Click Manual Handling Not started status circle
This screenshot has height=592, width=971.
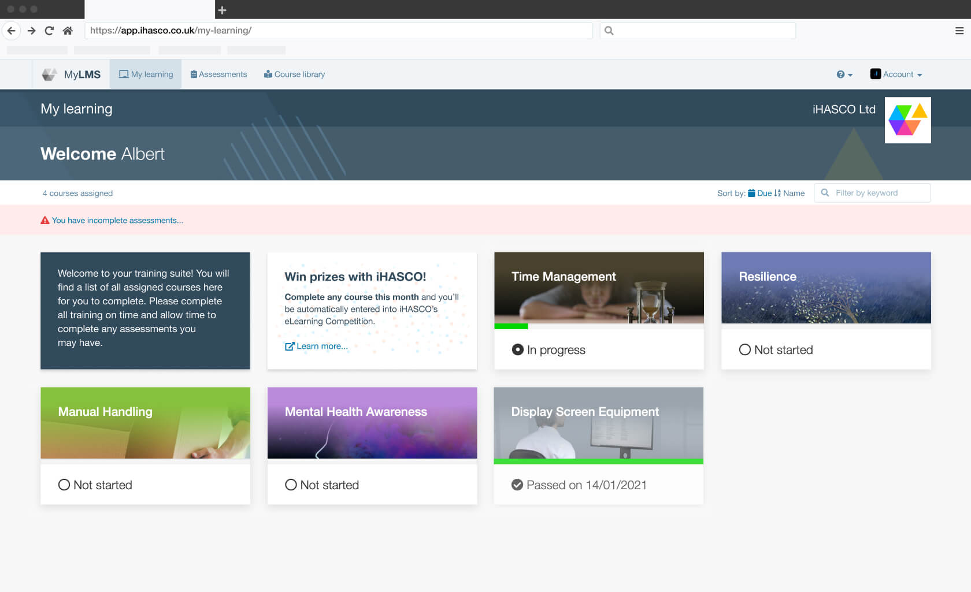pyautogui.click(x=64, y=485)
